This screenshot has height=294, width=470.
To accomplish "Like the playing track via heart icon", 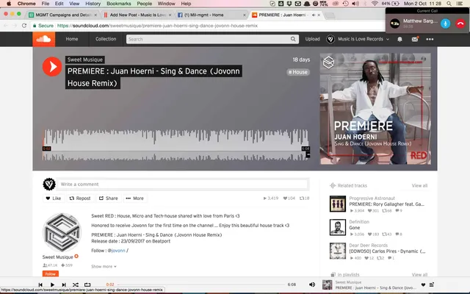I will pos(423,284).
